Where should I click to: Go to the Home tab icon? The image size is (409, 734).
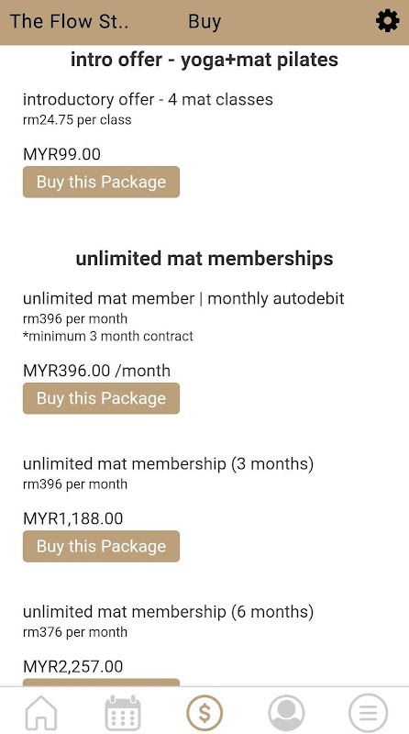click(x=40, y=713)
